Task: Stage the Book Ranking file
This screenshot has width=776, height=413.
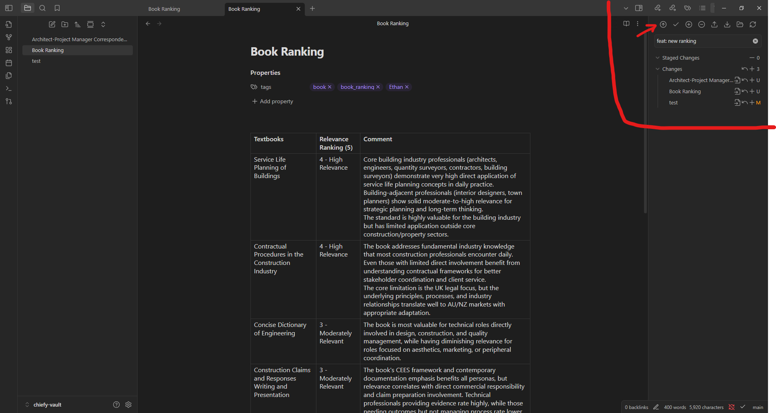Action: click(x=752, y=91)
